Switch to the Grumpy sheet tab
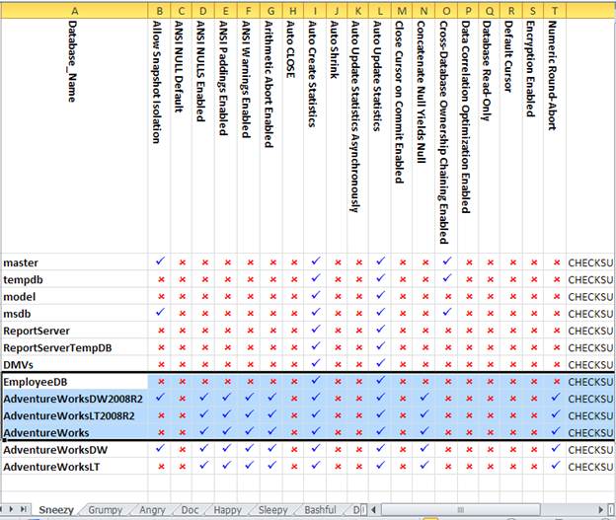Image resolution: width=616 pixels, height=520 pixels. (x=105, y=510)
